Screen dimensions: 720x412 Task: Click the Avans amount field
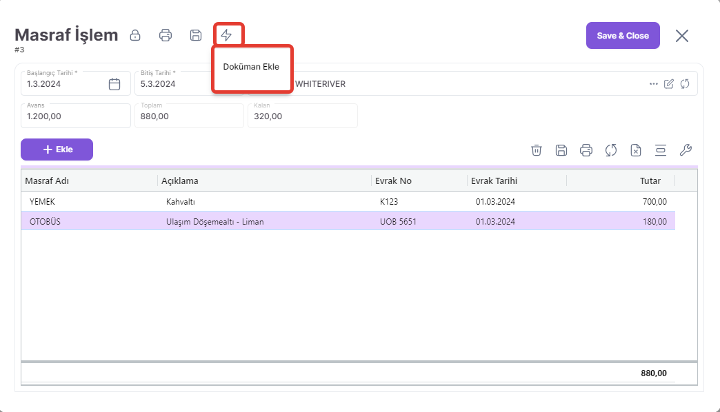pyautogui.click(x=76, y=116)
